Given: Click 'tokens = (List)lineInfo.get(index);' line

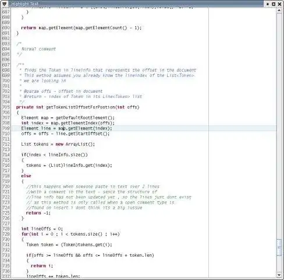Looking at the screenshot, I should coord(69,165).
